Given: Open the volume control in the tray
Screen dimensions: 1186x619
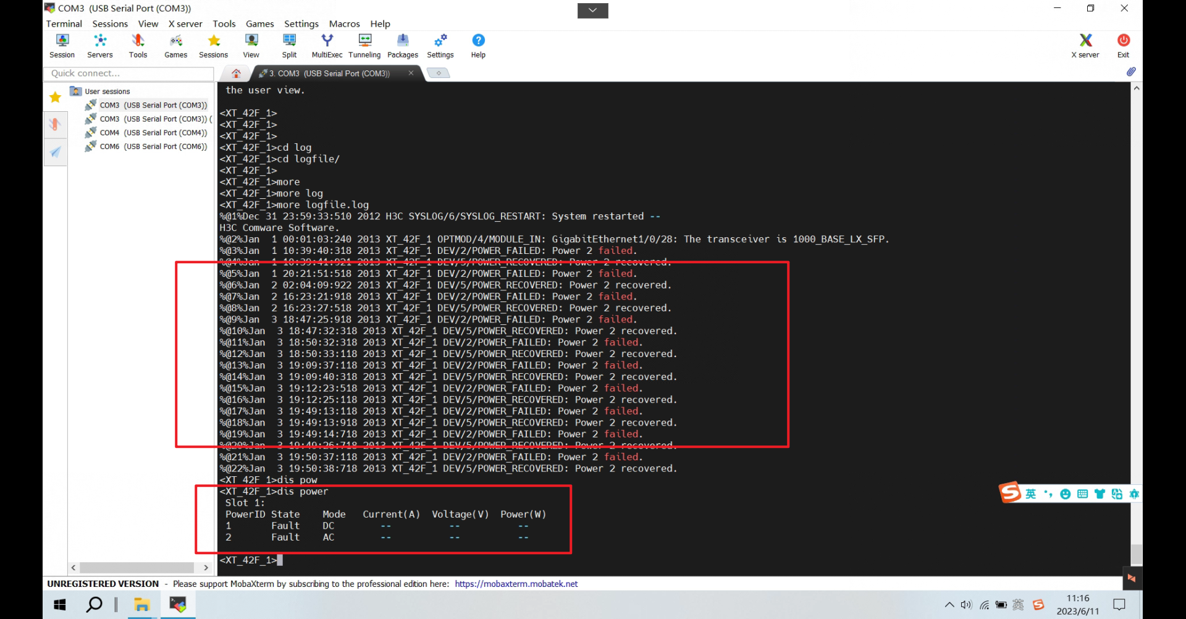Looking at the screenshot, I should pyautogui.click(x=967, y=605).
